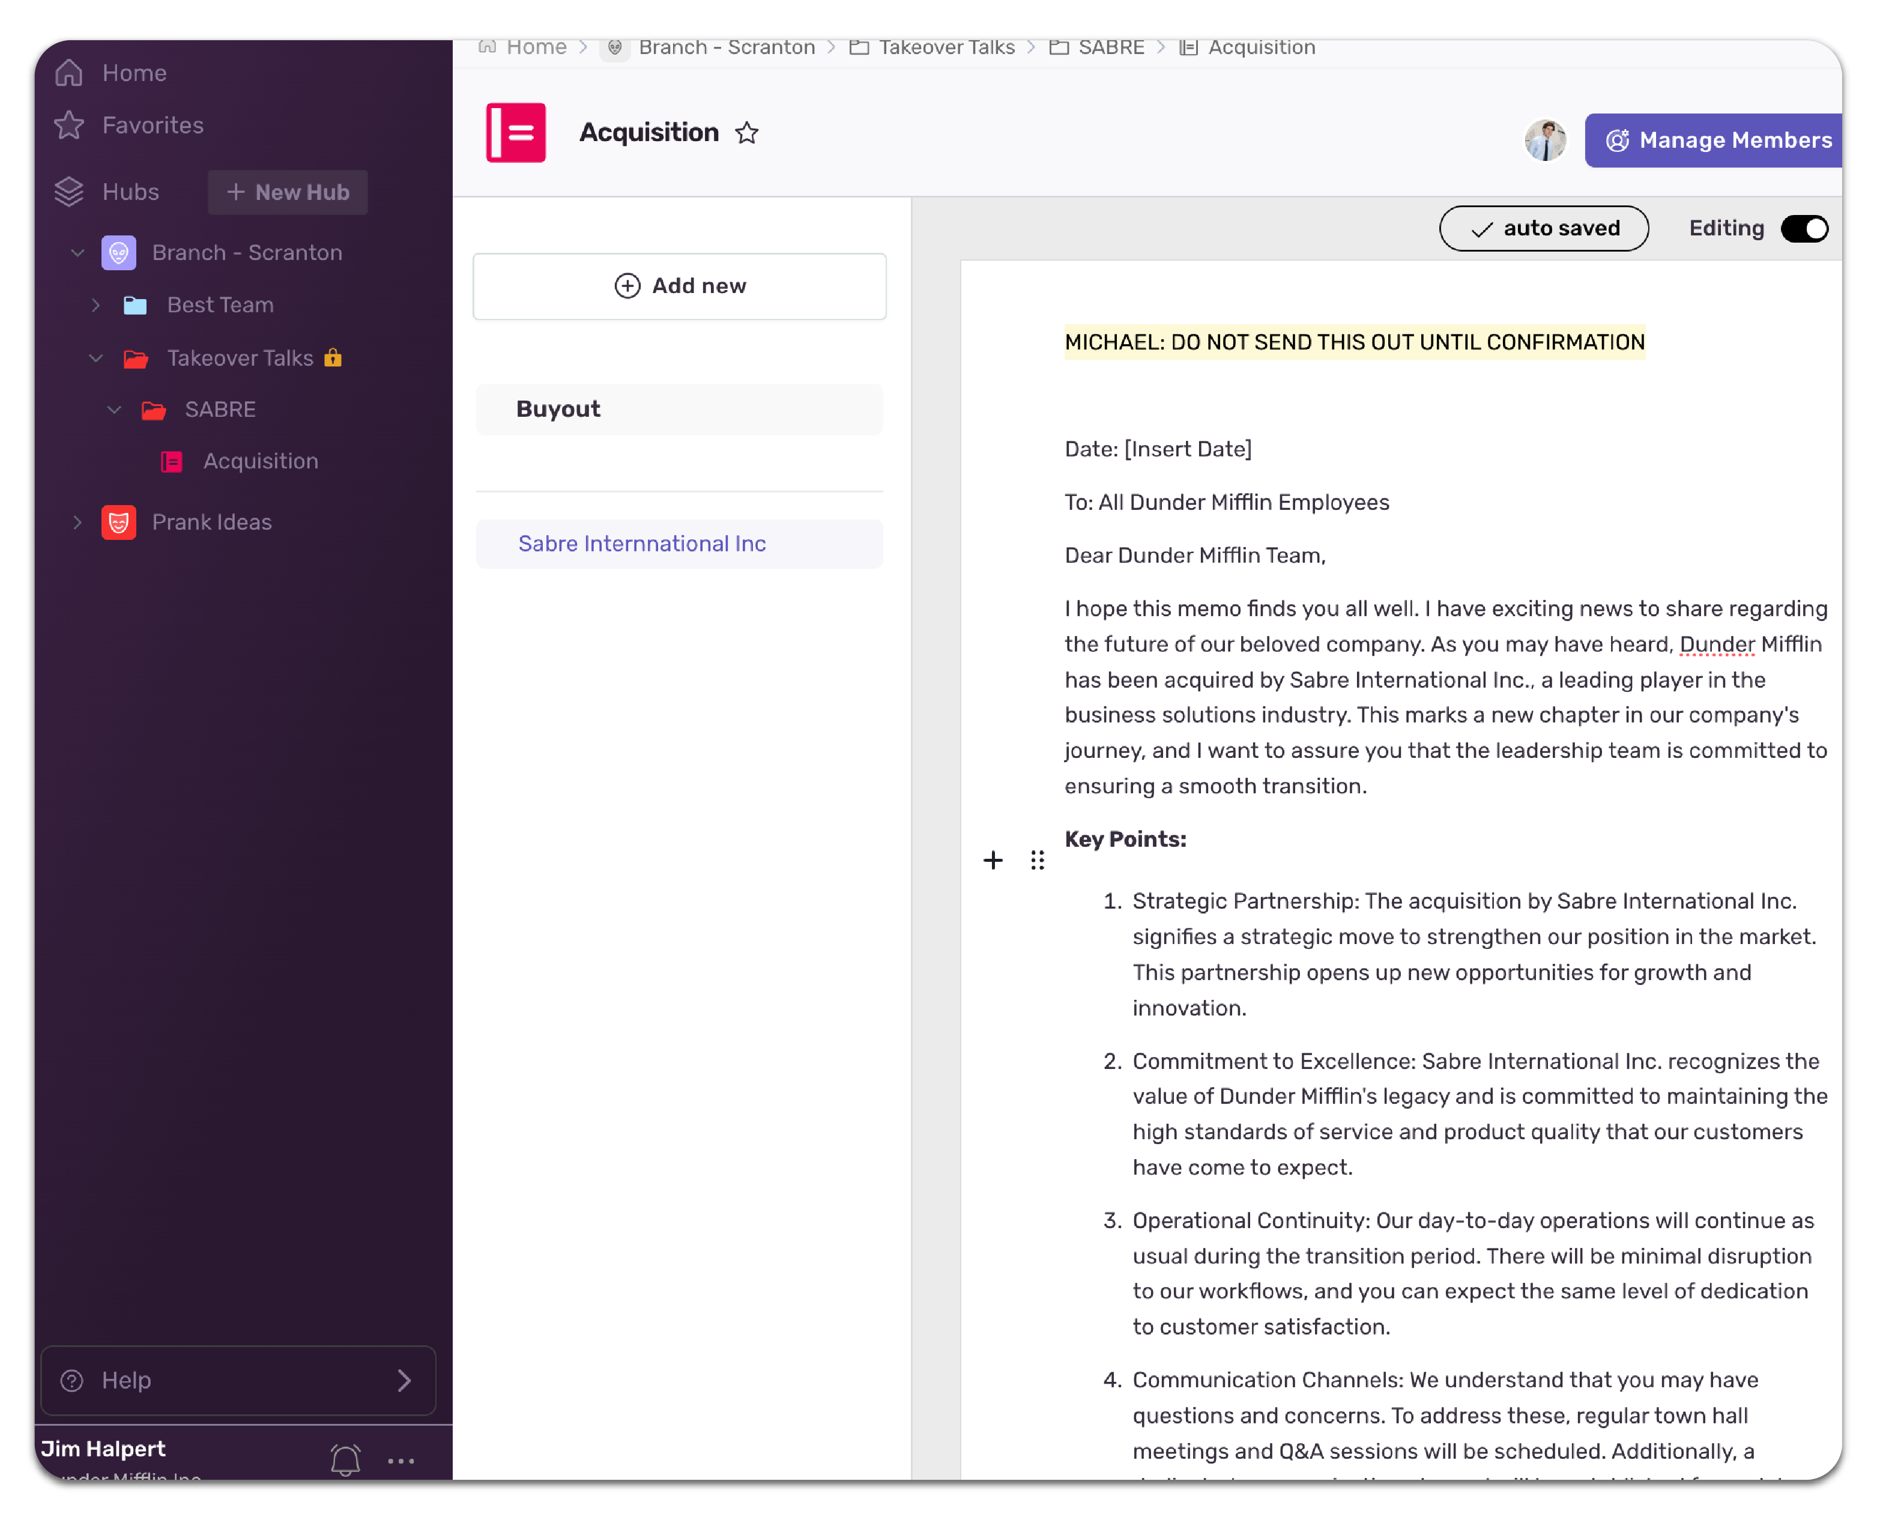Screen dimensions: 1877x1520
Task: Collapse the Branch - Scranton hub
Action: pos(78,253)
